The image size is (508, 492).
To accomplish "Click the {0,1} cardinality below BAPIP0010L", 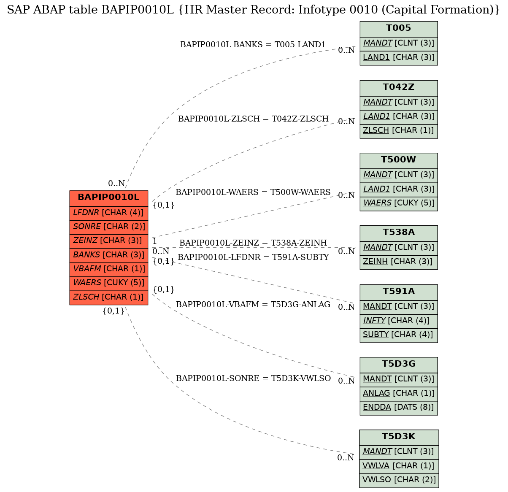I will pos(113,311).
